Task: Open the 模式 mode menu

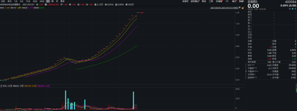Action: [235, 1]
